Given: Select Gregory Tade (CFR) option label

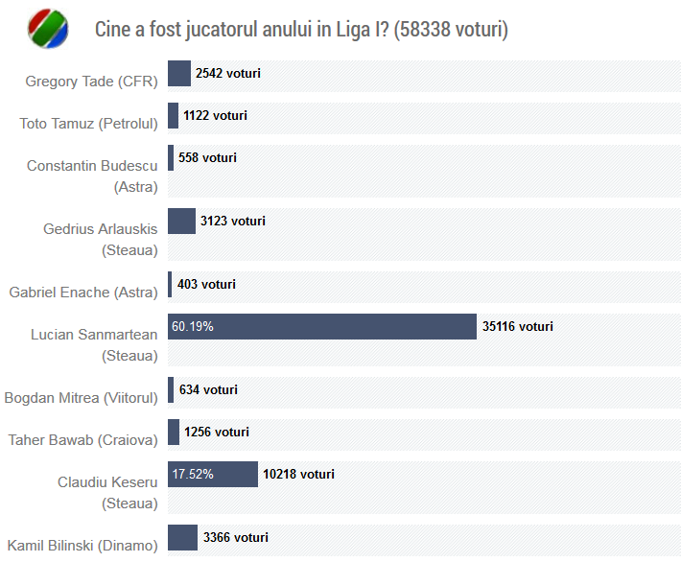Looking at the screenshot, I should [x=91, y=82].
